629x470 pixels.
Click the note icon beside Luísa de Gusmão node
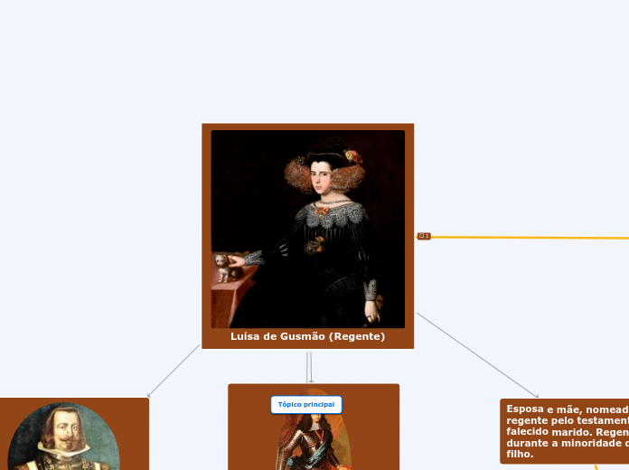point(424,236)
